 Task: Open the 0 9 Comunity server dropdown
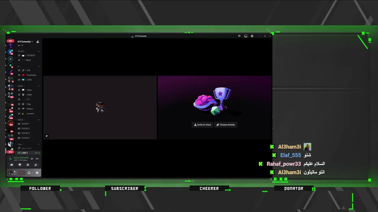(25, 42)
